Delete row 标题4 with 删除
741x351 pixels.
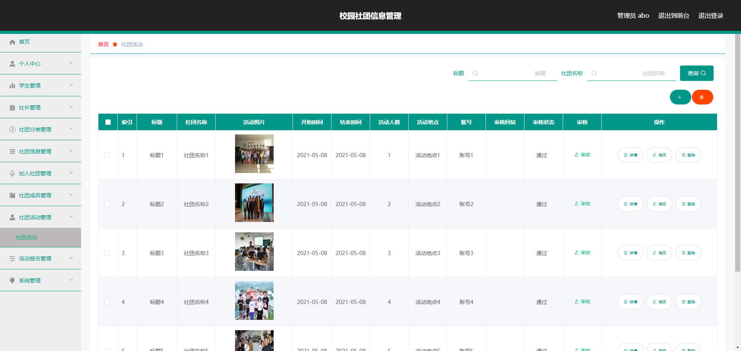[x=688, y=302]
